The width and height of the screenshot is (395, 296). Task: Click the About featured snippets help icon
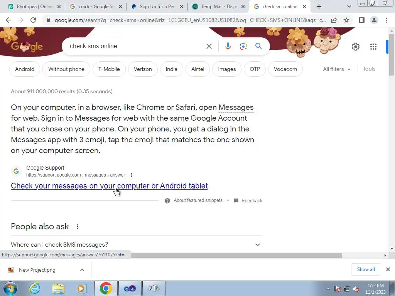click(167, 200)
